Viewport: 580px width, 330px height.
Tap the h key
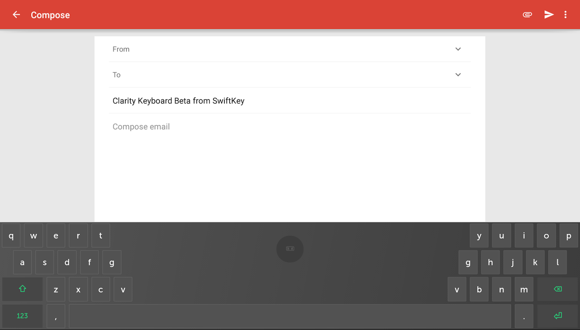click(491, 262)
